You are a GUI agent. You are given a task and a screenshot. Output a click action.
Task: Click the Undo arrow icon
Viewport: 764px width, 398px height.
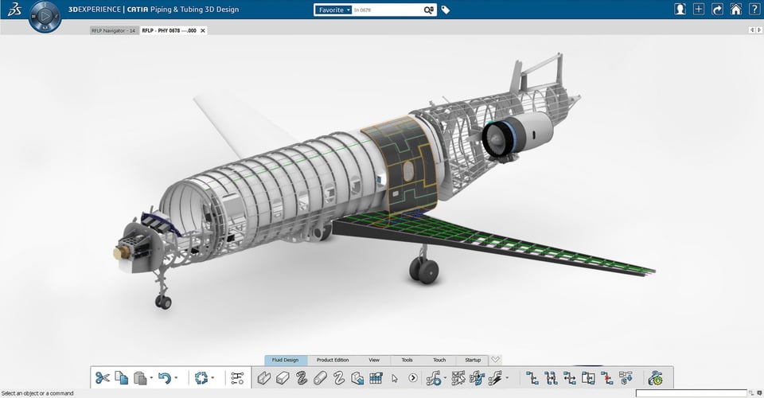pyautogui.click(x=164, y=378)
